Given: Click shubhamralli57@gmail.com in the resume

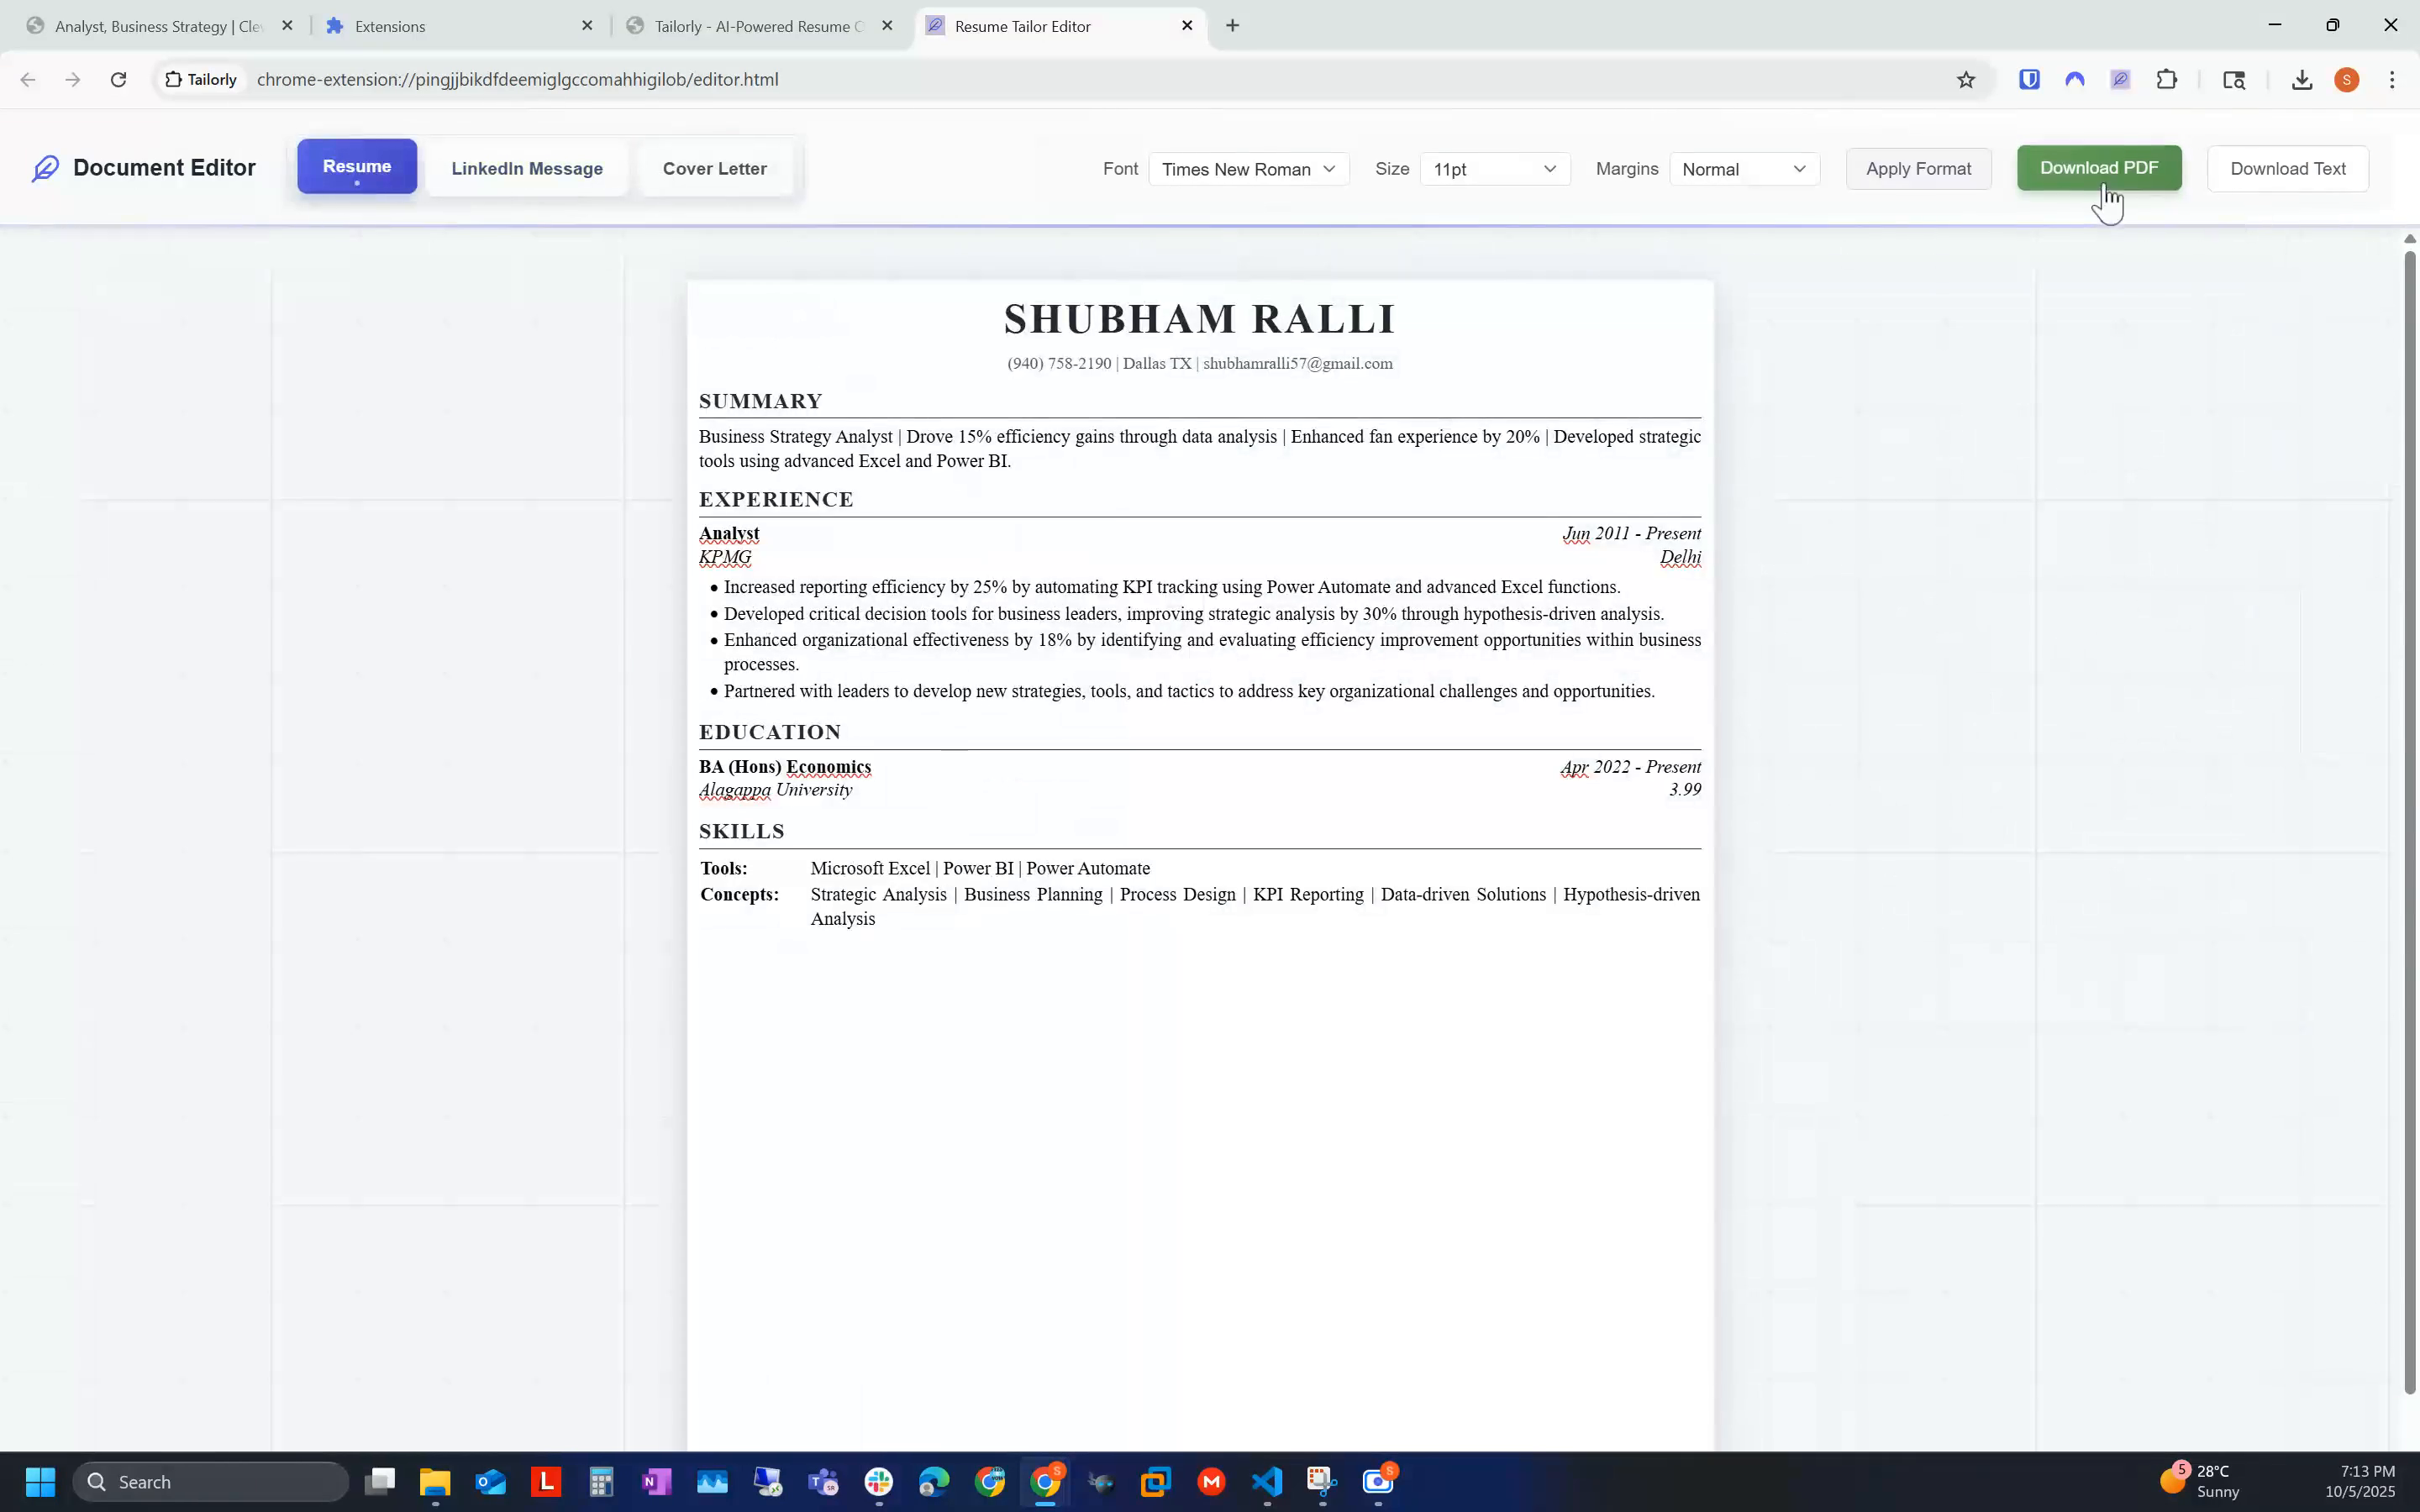Looking at the screenshot, I should tap(1296, 363).
